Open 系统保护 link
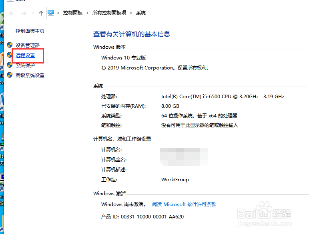 [25, 65]
